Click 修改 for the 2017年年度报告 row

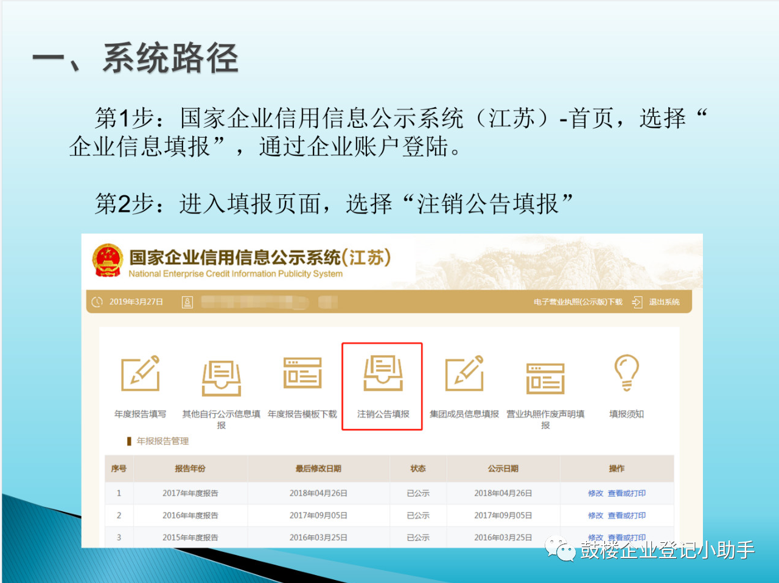click(595, 494)
